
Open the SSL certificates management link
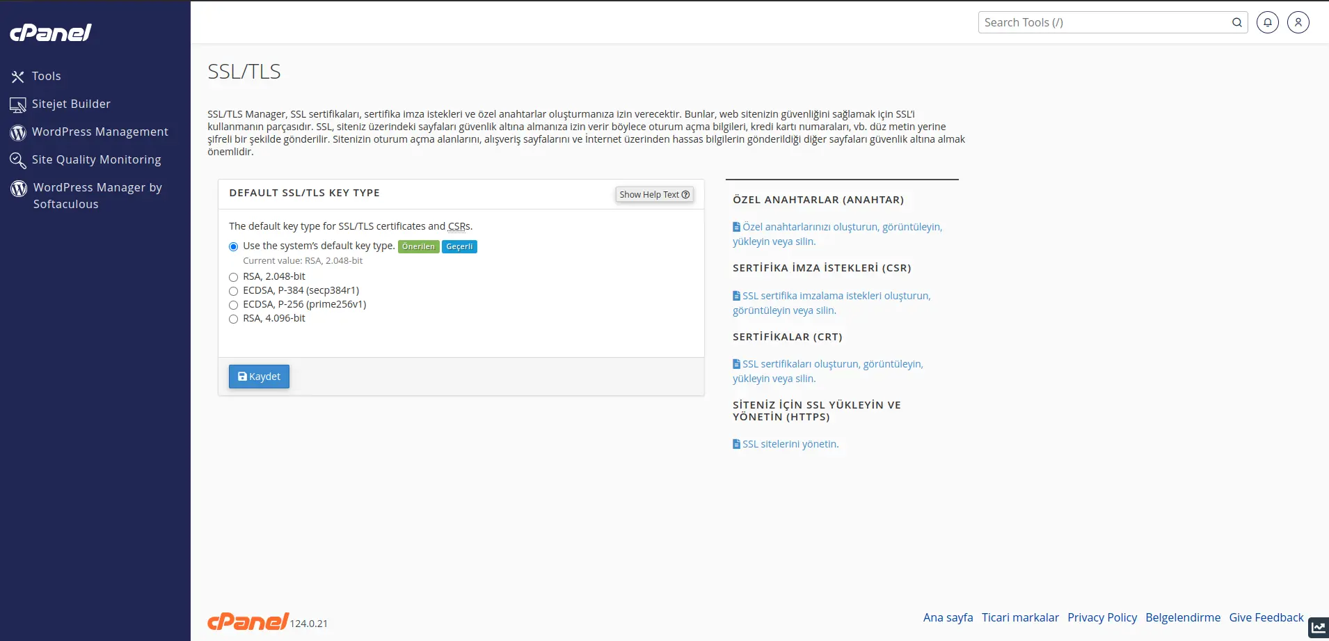(x=828, y=371)
